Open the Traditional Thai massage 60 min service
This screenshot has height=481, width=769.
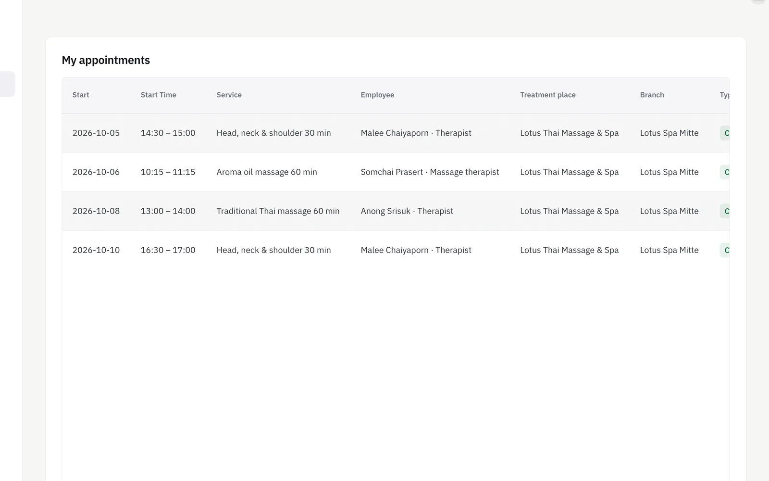coord(278,211)
